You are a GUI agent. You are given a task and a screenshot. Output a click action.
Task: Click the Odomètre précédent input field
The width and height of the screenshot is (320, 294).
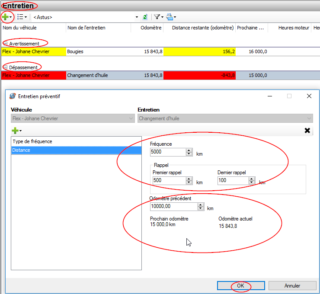click(173, 207)
